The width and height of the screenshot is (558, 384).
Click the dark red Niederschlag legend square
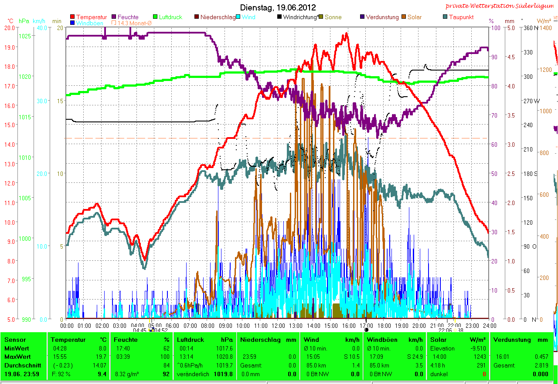coord(197,17)
